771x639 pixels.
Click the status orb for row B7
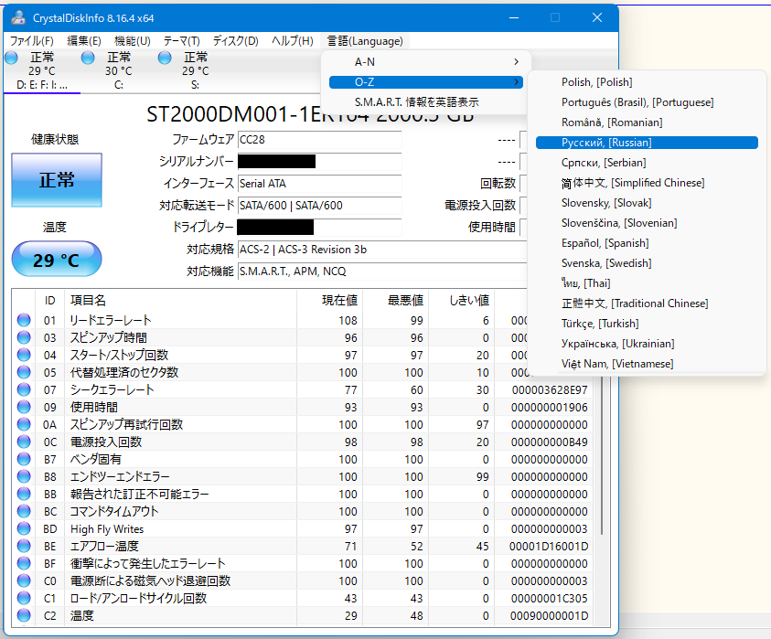[x=24, y=459]
